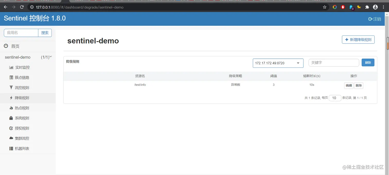
Task: Go to 授权规则 authority rules
Action: [x=22, y=128]
